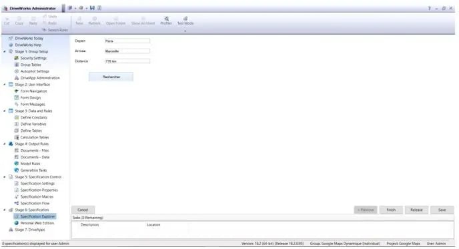Collapse the Stage 5: Specification Control node
This screenshot has width=459, height=249.
pyautogui.click(x=5, y=177)
